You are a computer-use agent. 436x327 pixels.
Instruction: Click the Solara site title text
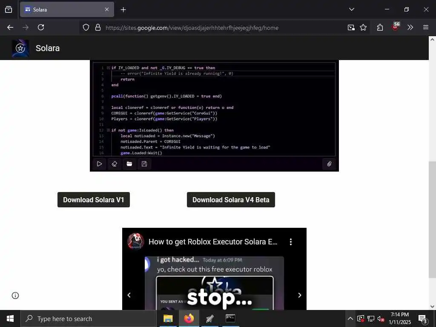tap(48, 48)
